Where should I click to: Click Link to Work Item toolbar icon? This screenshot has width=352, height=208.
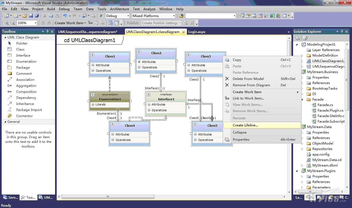pos(90,23)
